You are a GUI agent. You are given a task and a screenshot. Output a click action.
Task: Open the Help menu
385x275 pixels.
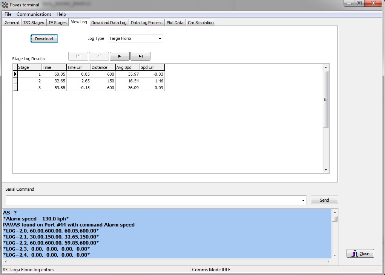(61, 14)
